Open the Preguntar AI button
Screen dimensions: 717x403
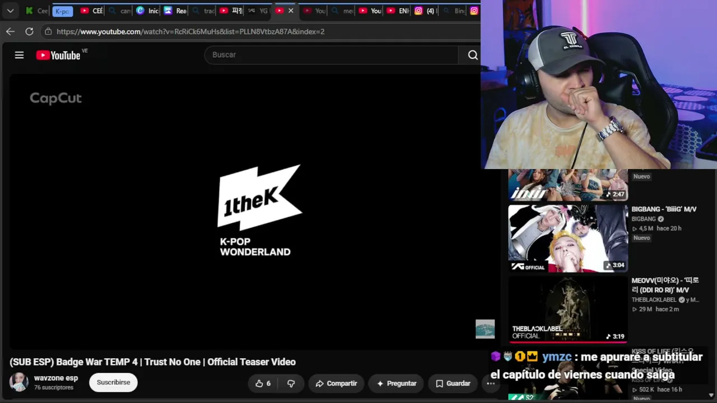click(397, 383)
